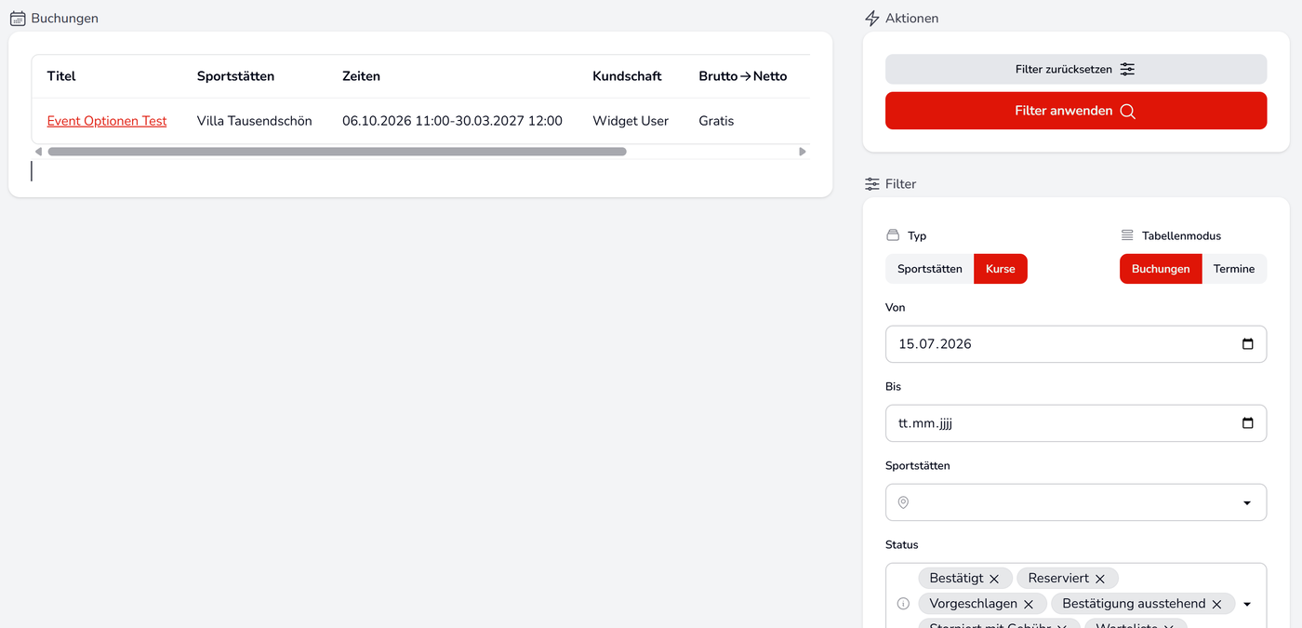
Task: Remove the Bestätigung ausstehend tag
Action: (x=1216, y=604)
